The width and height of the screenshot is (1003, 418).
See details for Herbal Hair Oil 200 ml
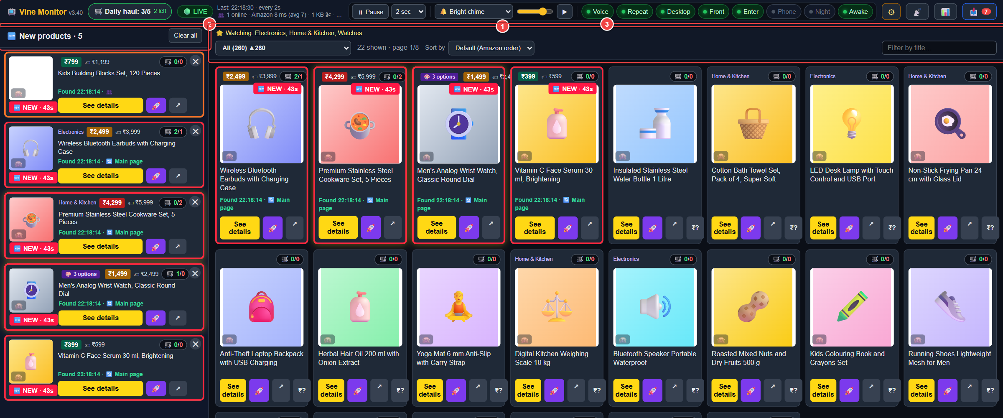(x=331, y=390)
